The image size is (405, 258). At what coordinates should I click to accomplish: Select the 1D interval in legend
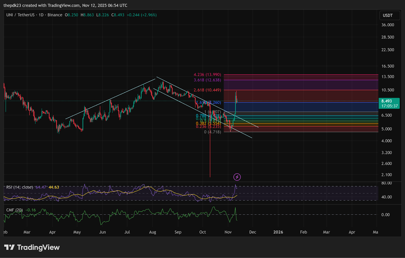point(41,15)
